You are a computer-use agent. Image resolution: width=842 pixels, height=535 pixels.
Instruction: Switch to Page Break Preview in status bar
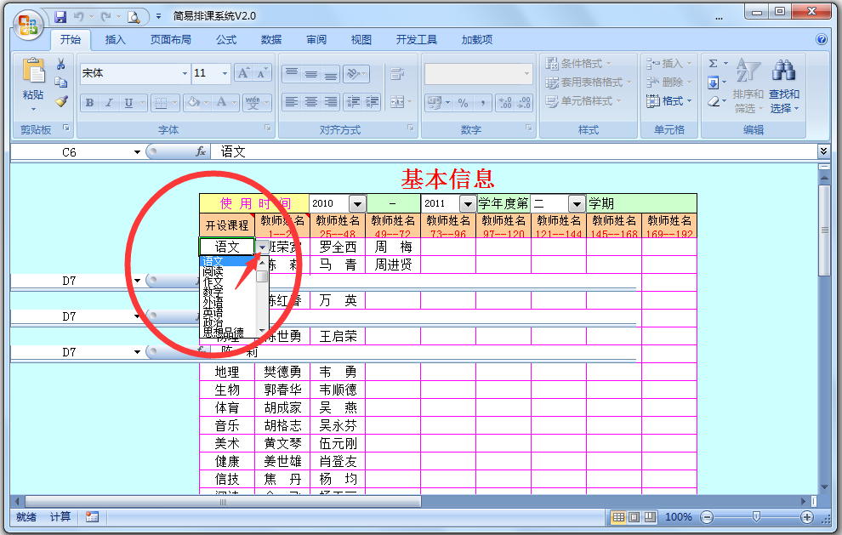point(649,516)
